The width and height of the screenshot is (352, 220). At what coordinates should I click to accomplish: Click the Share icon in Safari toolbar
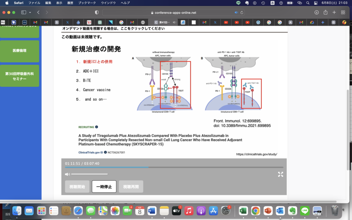325,12
